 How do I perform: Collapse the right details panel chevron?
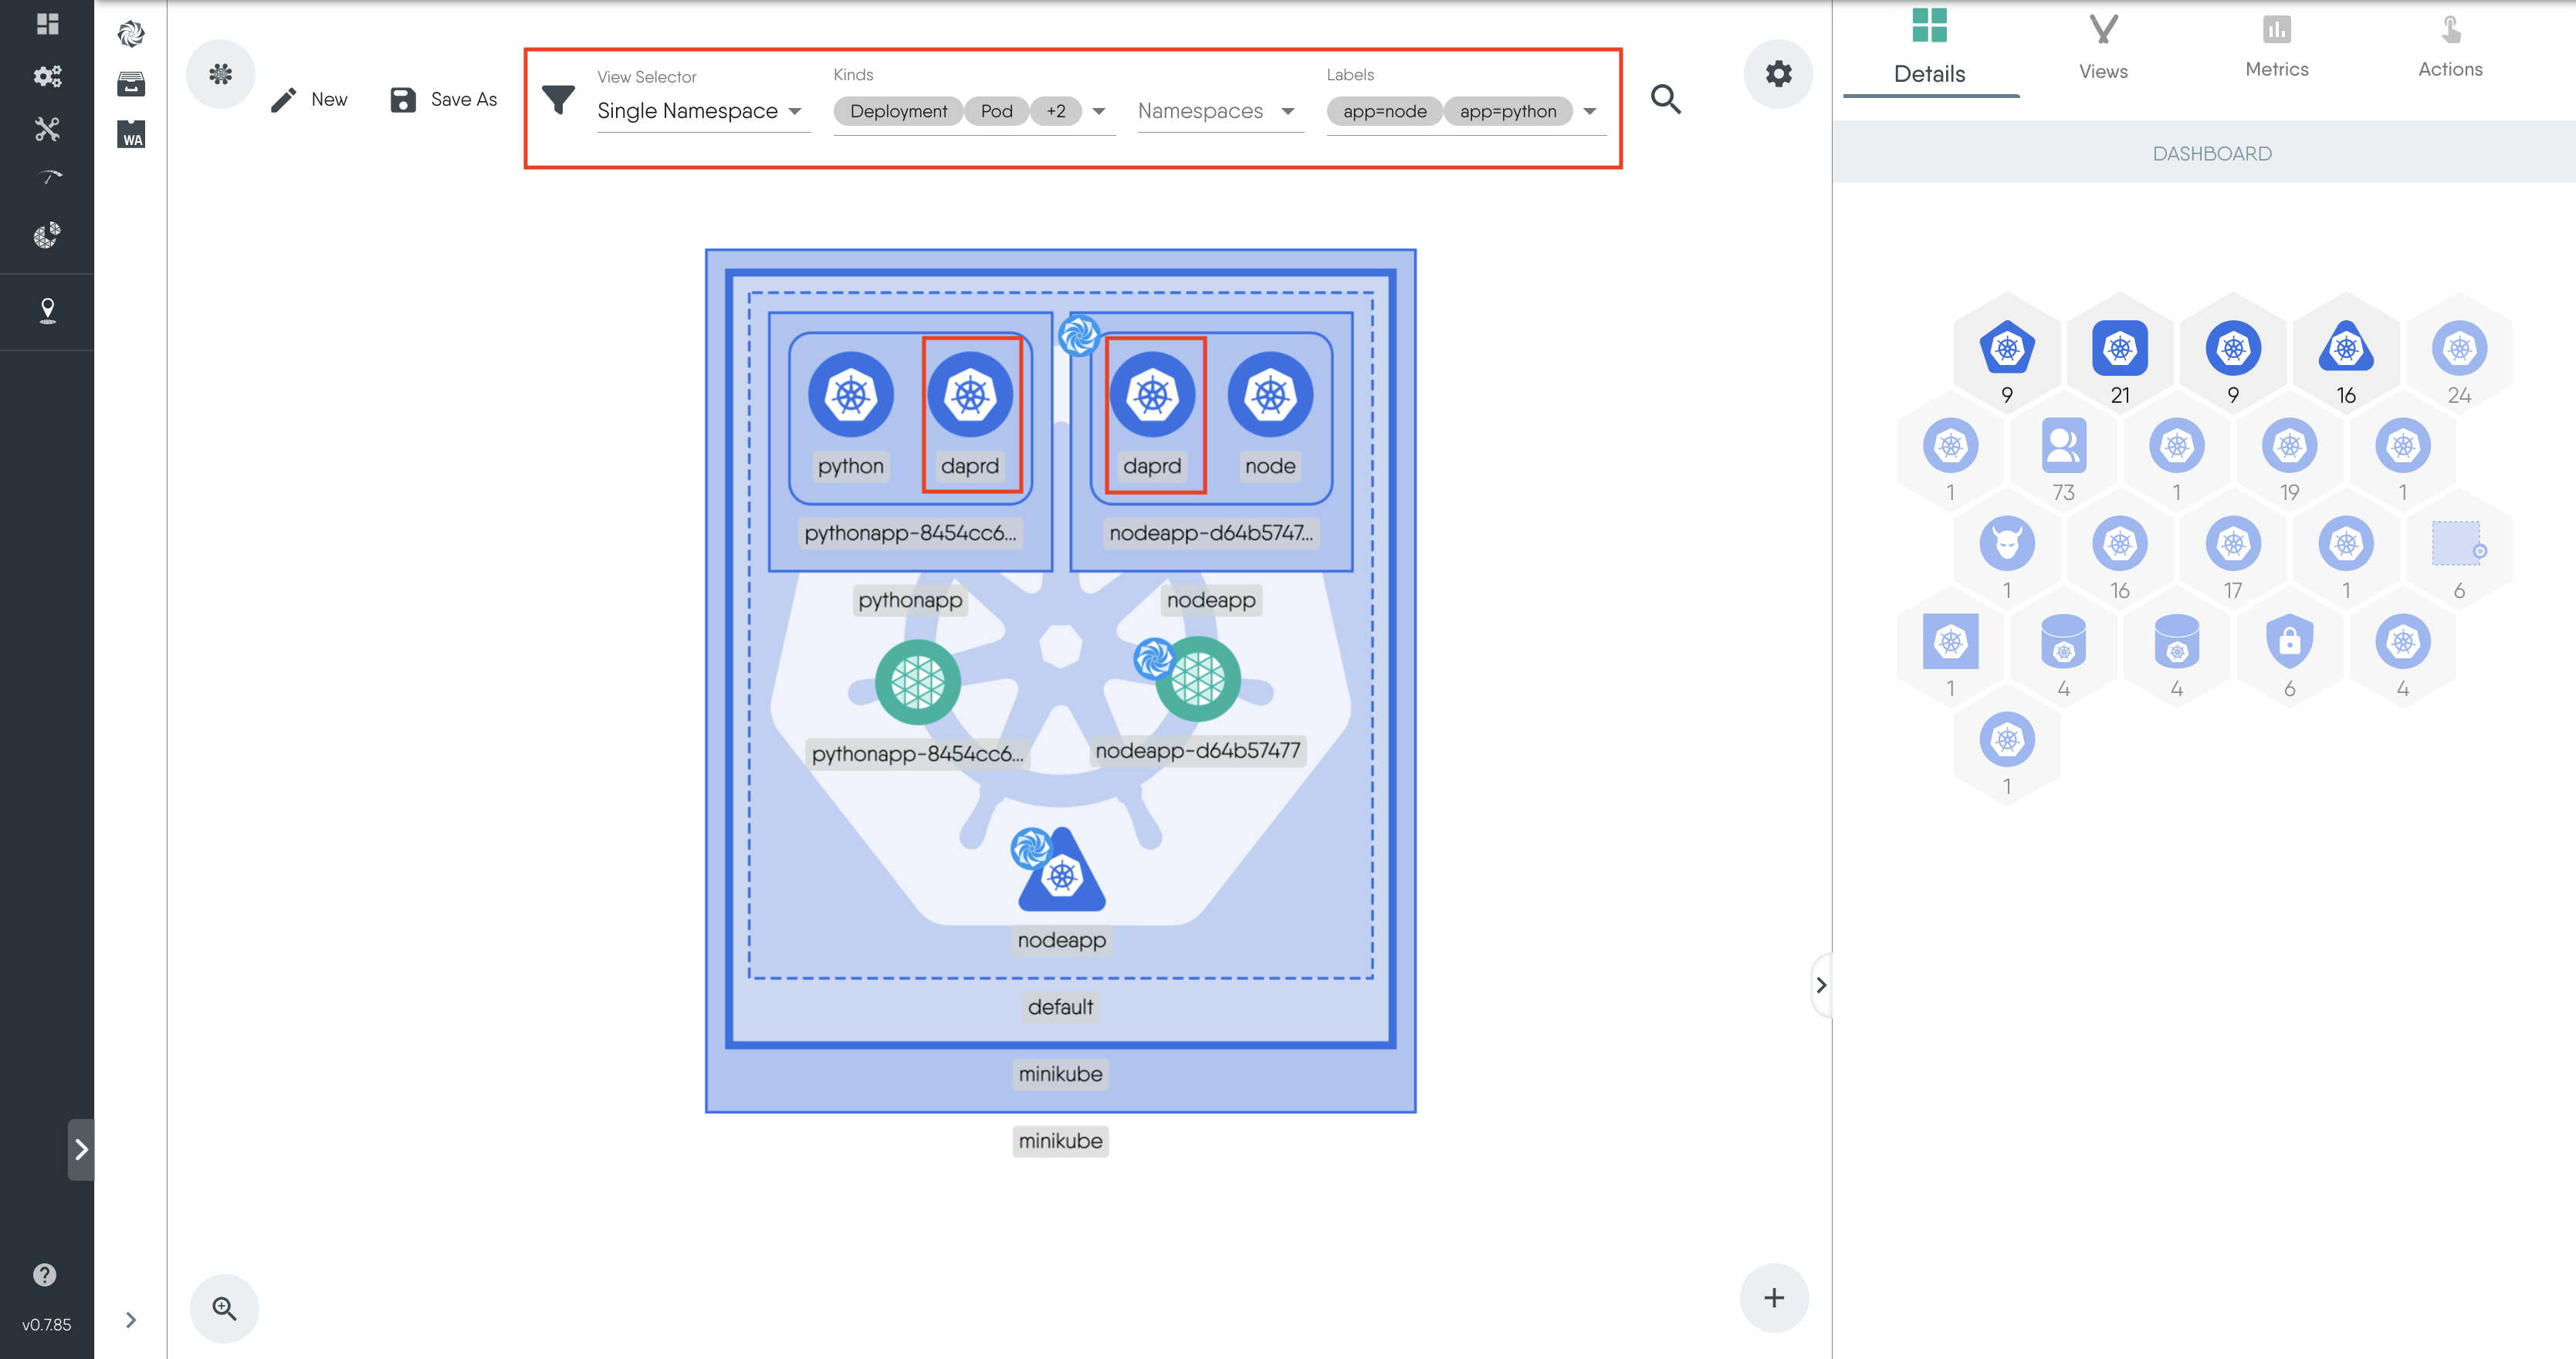pyautogui.click(x=1821, y=985)
